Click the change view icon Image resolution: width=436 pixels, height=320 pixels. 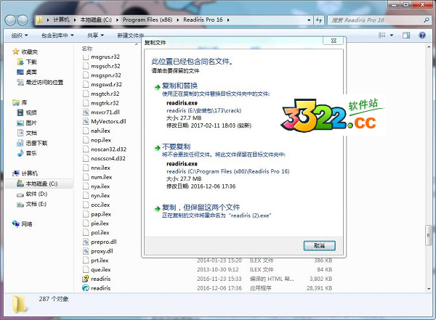382,36
